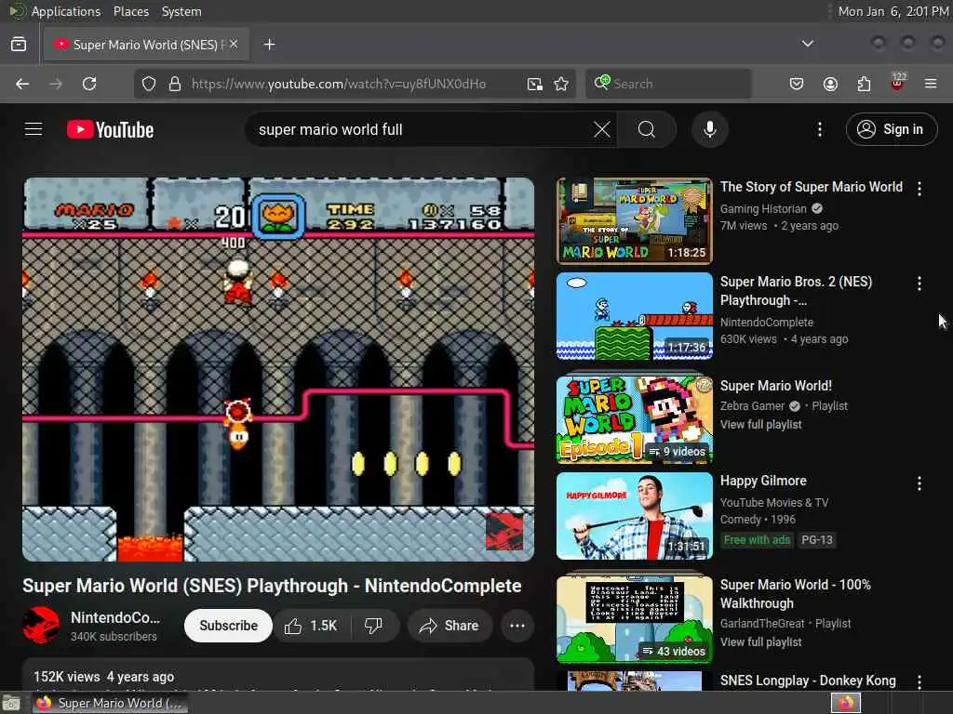Image resolution: width=953 pixels, height=714 pixels.
Task: Click the video player frame
Action: point(278,369)
